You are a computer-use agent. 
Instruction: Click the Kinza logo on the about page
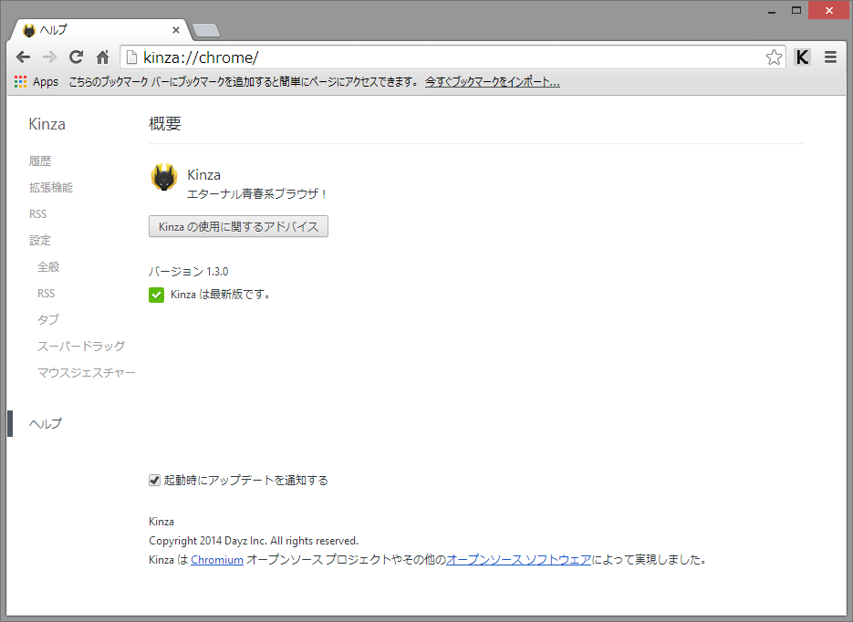[163, 179]
